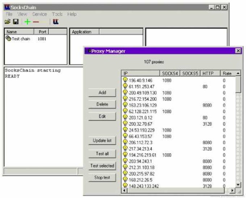Click the lightbulb icon next to 203.121.0.12

[125, 117]
